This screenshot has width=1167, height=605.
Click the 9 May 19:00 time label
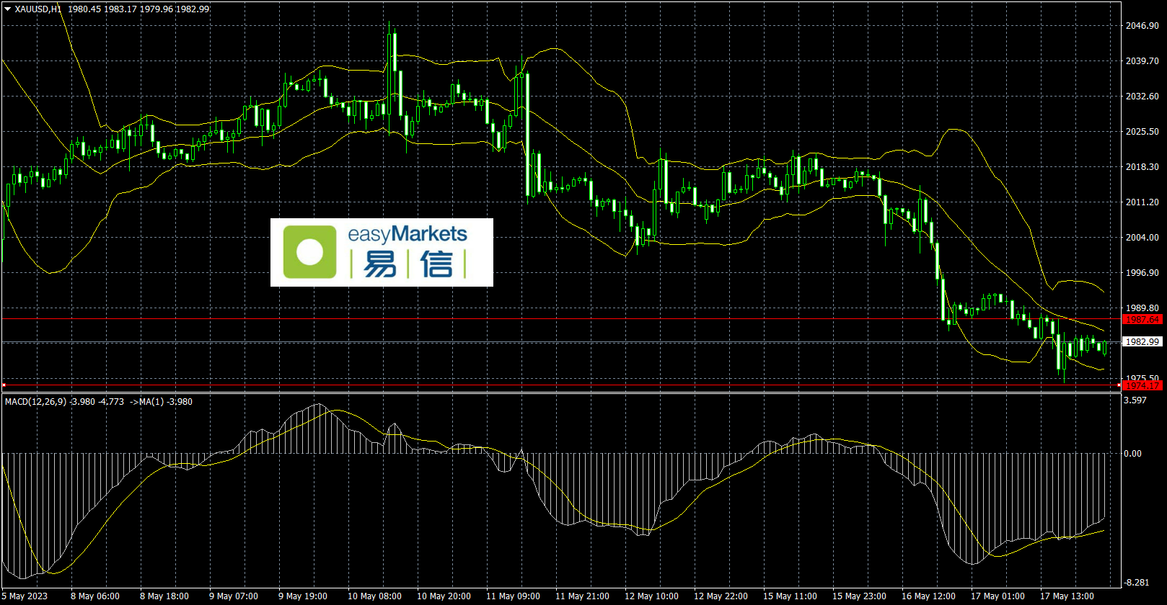click(303, 596)
